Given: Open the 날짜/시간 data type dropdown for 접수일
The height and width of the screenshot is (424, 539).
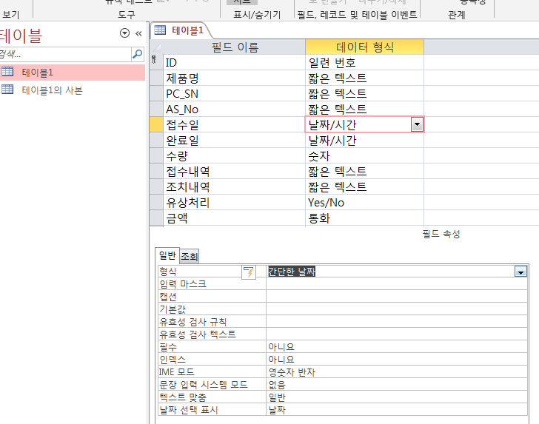Looking at the screenshot, I should pyautogui.click(x=417, y=124).
